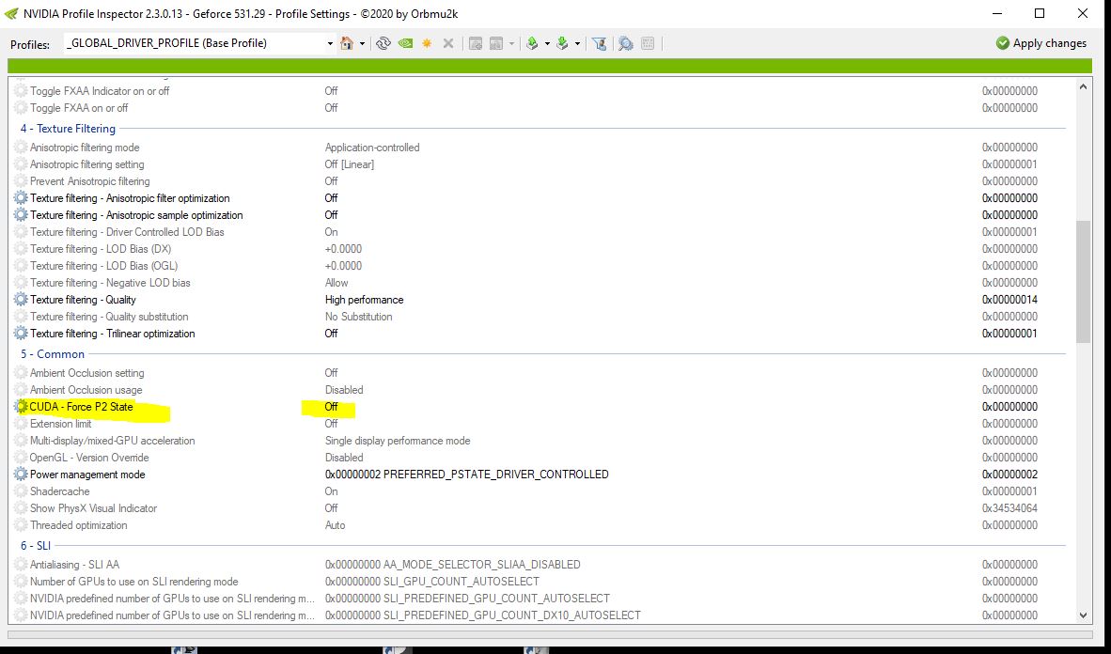Select OpenGL - Version Override setting
Viewport: 1111px width, 654px height.
(89, 458)
